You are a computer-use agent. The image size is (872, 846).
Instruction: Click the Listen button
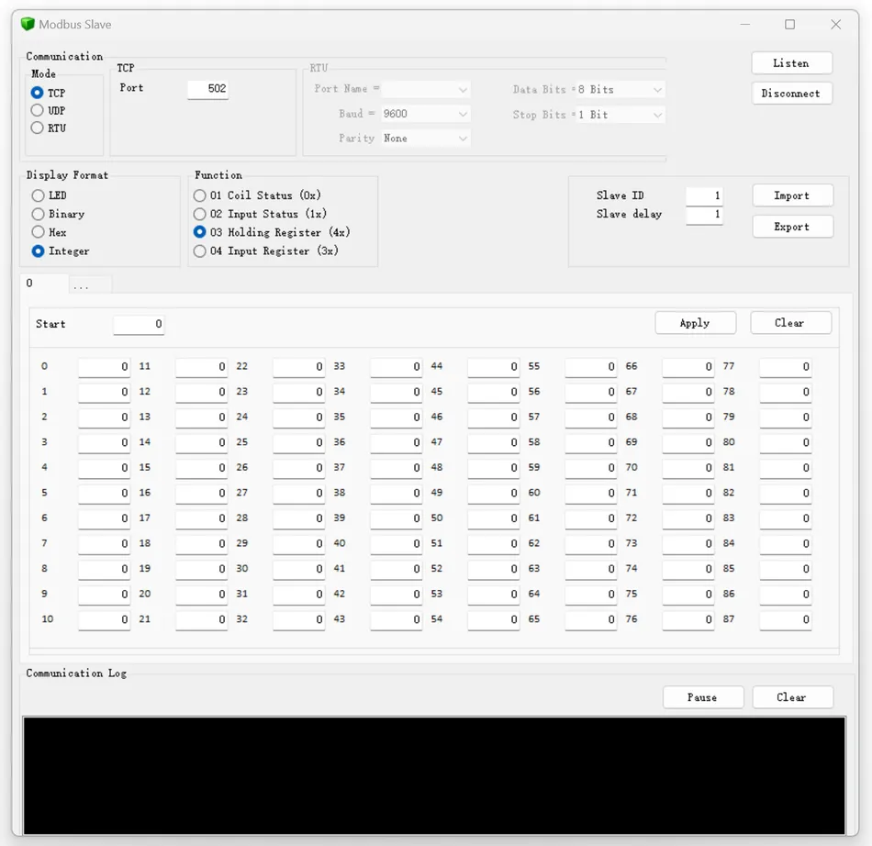point(792,63)
